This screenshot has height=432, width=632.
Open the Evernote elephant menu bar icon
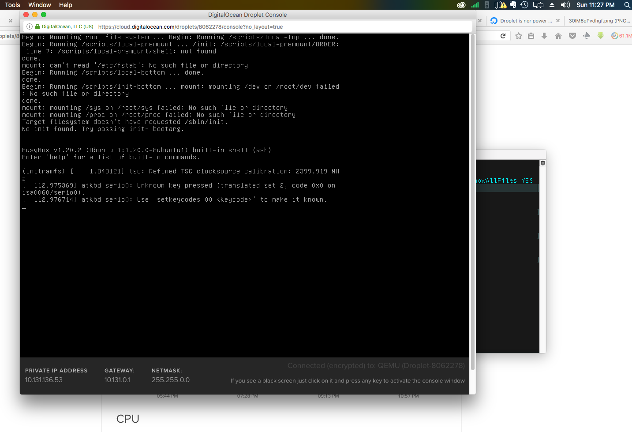coord(513,5)
